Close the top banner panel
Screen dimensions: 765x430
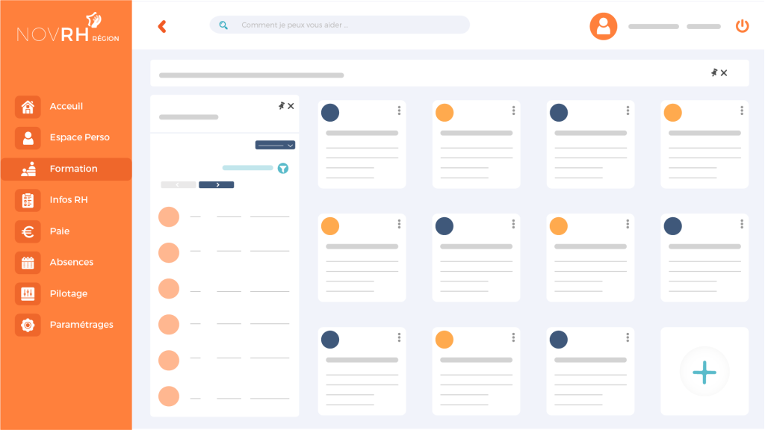click(724, 73)
